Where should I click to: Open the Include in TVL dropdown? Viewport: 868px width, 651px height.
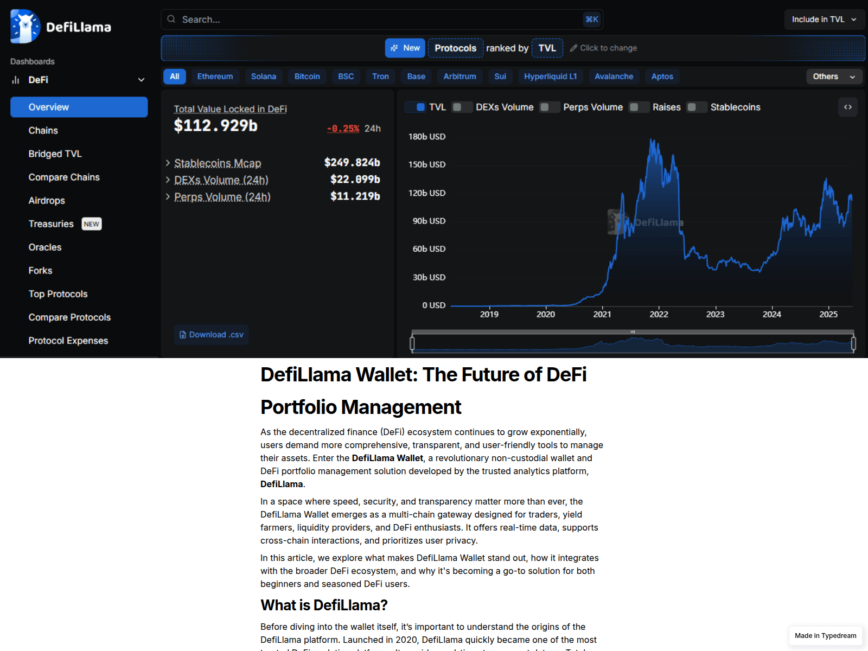coord(824,20)
